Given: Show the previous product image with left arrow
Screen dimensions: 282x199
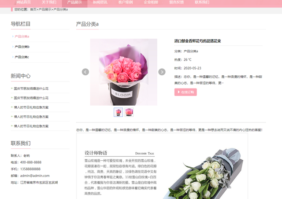Looking at the screenshot, I should click(x=85, y=72).
